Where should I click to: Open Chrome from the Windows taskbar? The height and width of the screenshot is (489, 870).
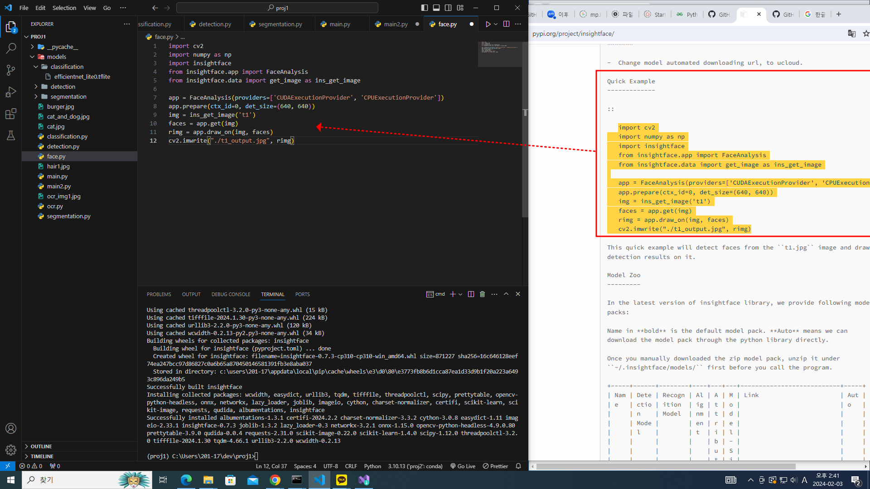(x=275, y=480)
